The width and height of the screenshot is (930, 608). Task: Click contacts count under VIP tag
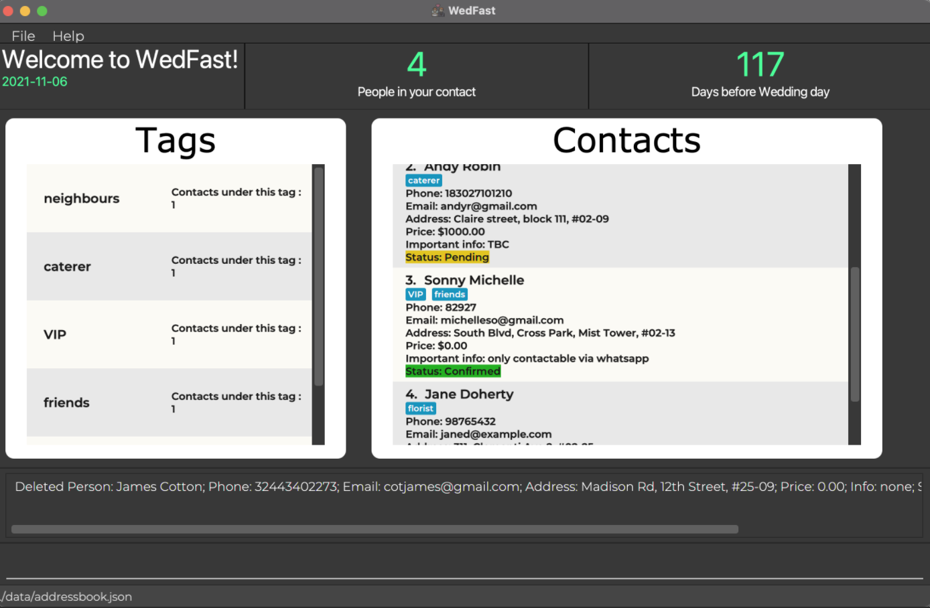(x=236, y=334)
